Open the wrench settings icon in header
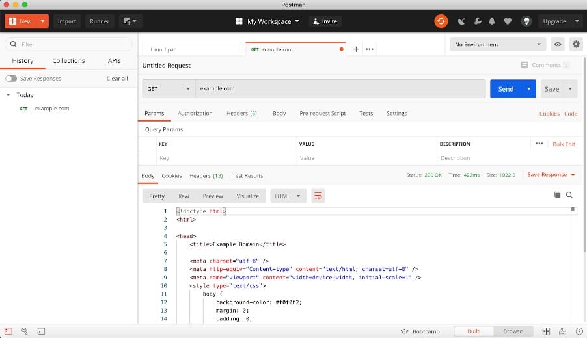 477,21
